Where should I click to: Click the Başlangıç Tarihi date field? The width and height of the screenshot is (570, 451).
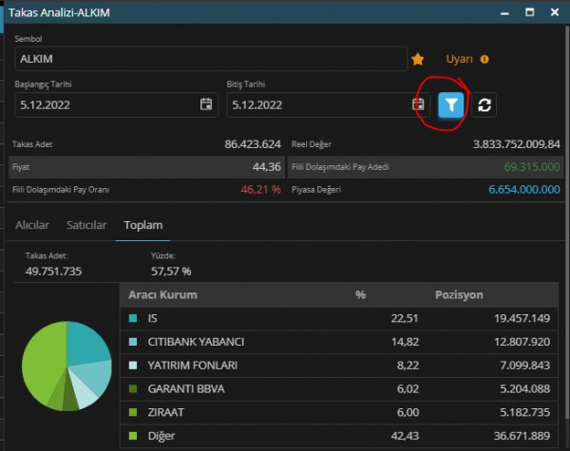click(116, 104)
